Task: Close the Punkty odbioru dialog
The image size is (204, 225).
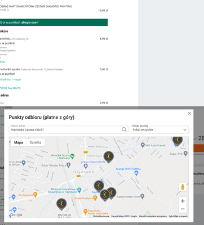Action: (x=189, y=113)
